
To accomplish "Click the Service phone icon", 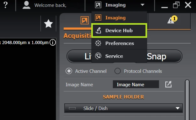I will [98, 56].
